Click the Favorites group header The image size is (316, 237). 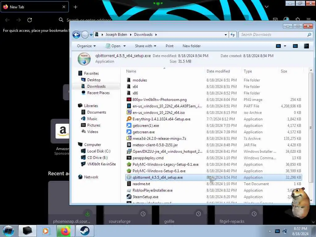coord(91,73)
